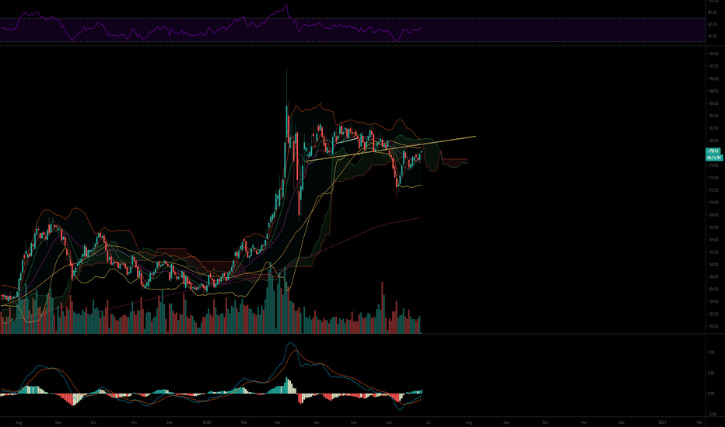The height and width of the screenshot is (427, 725).
Task: Click the "19400" price axis label
Action: pyautogui.click(x=713, y=54)
